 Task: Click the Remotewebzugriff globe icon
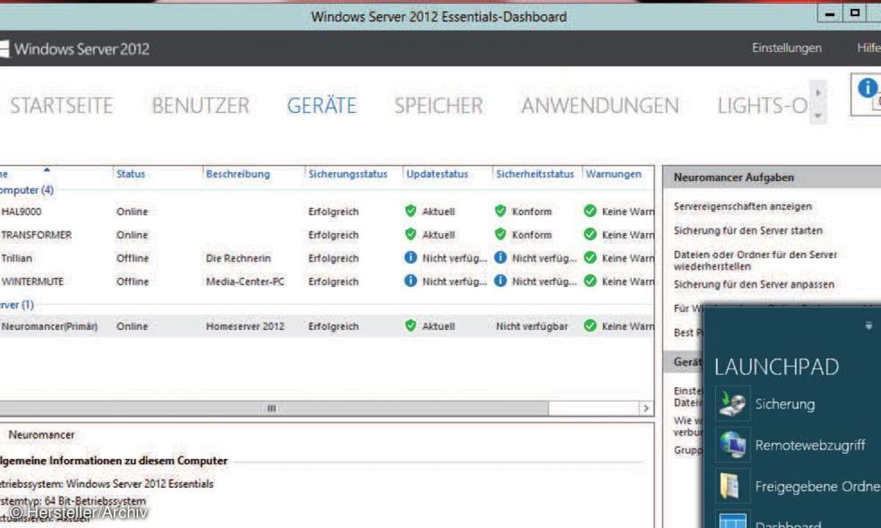[x=733, y=445]
